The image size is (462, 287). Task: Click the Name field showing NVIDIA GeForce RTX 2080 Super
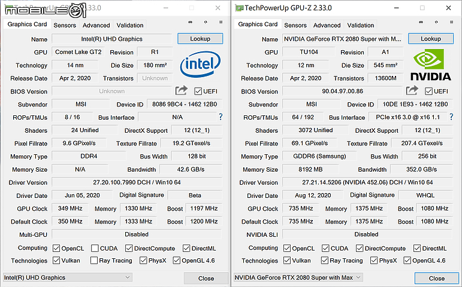[x=342, y=39]
